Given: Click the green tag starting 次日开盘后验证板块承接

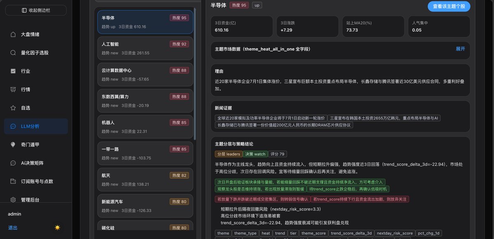Looking at the screenshot, I should (x=300, y=182).
